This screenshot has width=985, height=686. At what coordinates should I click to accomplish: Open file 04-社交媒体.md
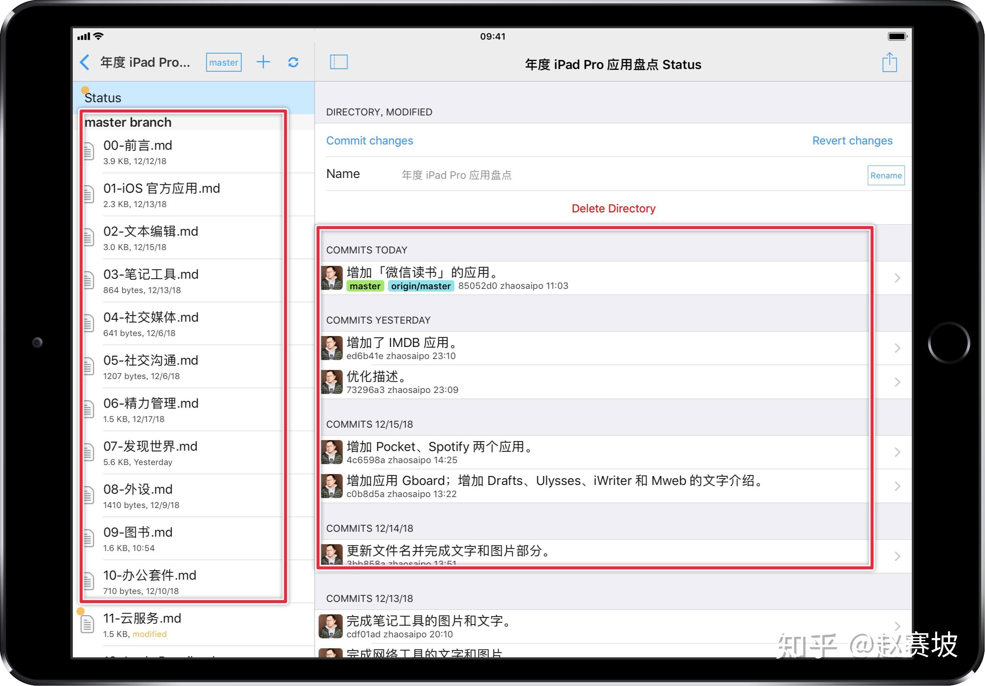point(194,324)
